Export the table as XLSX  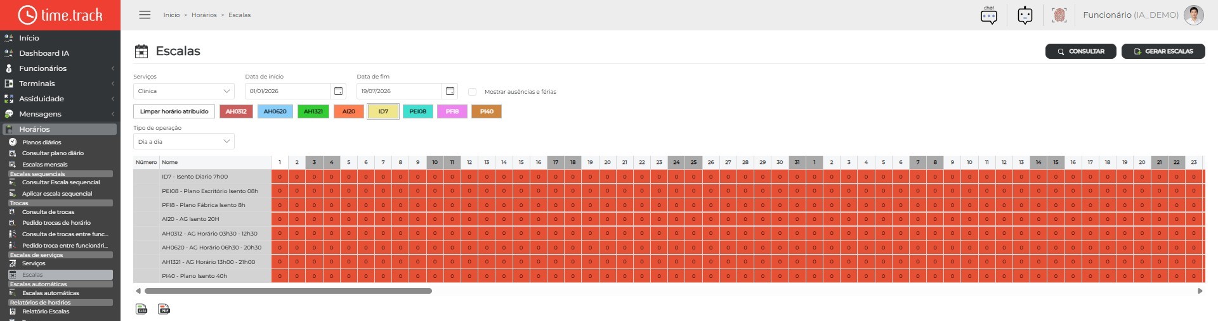(x=141, y=309)
